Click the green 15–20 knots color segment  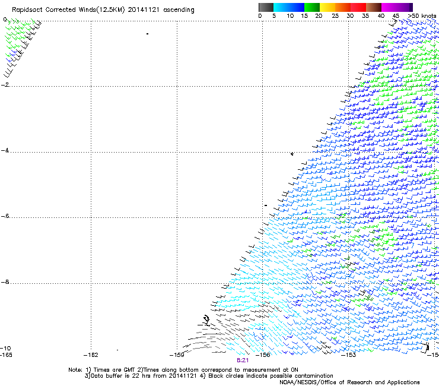pyautogui.click(x=312, y=7)
